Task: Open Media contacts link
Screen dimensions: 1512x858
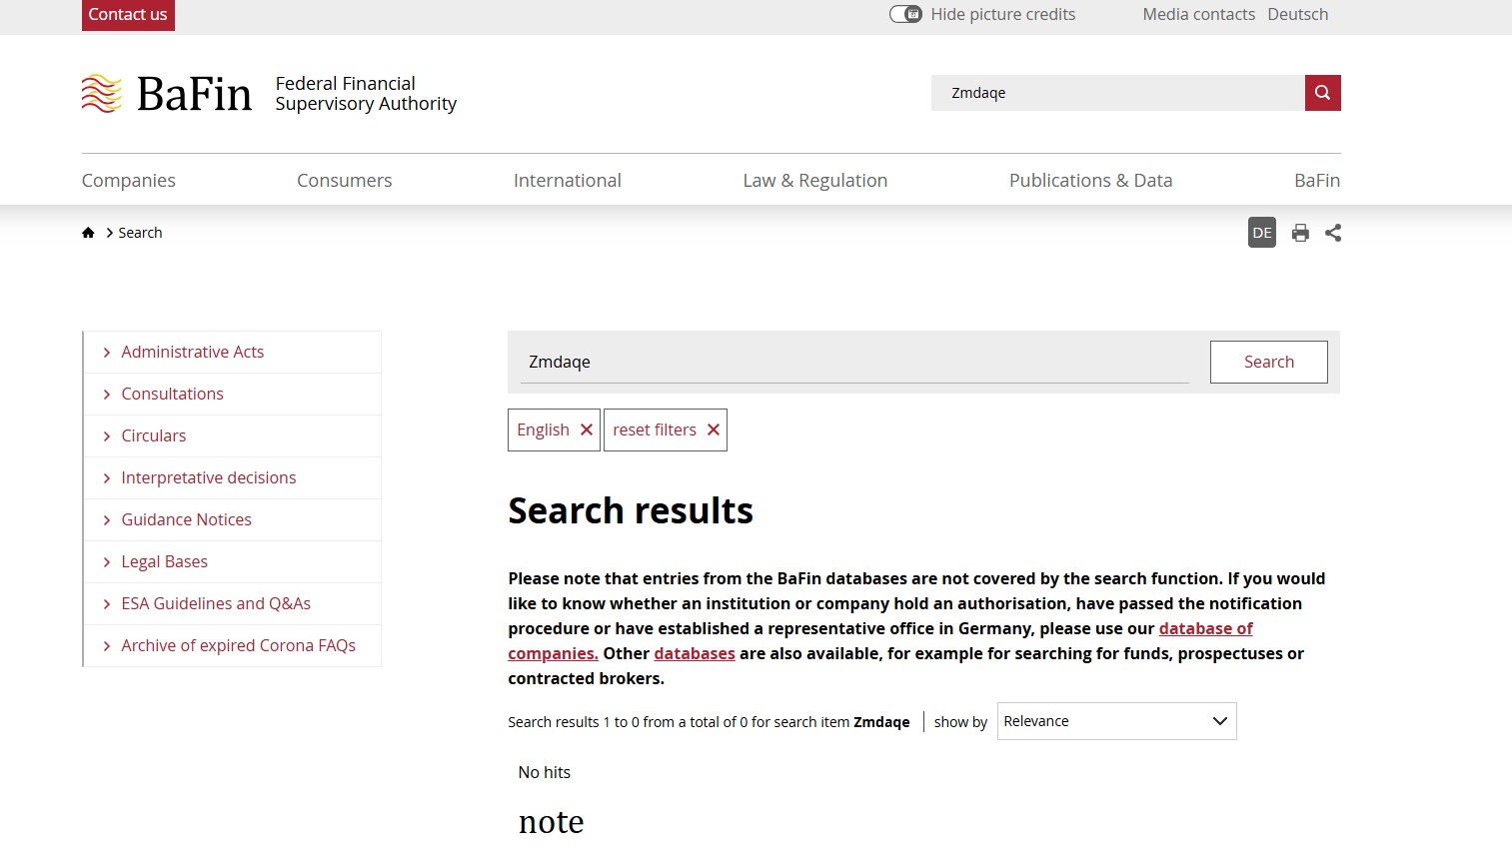Action: point(1199,14)
